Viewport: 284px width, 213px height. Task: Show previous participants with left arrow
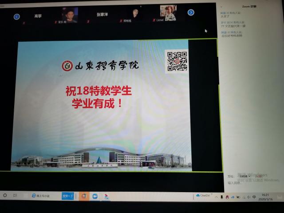(17, 17)
